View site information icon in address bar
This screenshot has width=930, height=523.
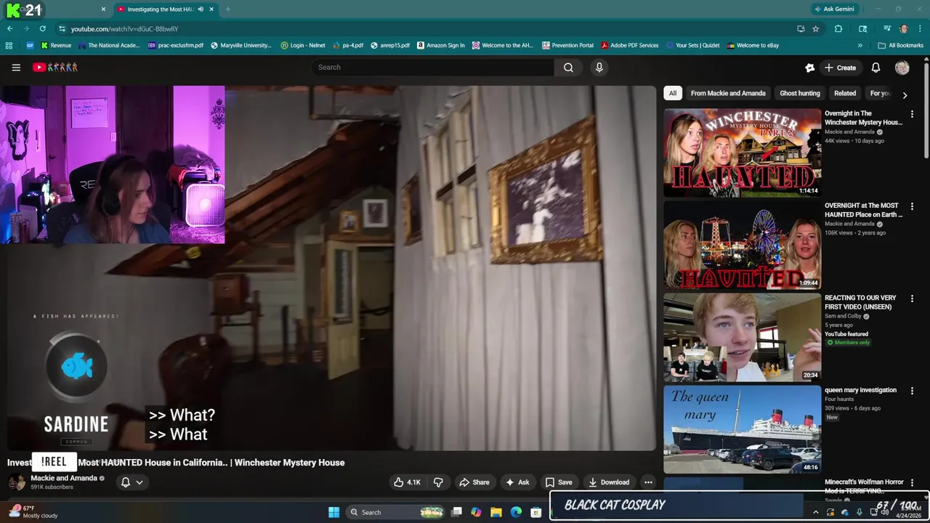click(62, 28)
